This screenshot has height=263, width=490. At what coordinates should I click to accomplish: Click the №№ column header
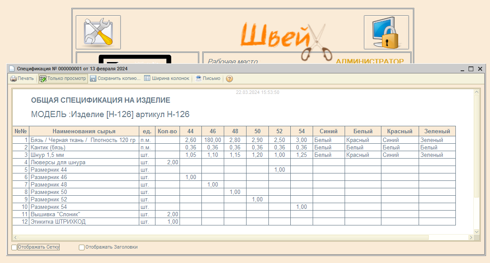click(21, 131)
